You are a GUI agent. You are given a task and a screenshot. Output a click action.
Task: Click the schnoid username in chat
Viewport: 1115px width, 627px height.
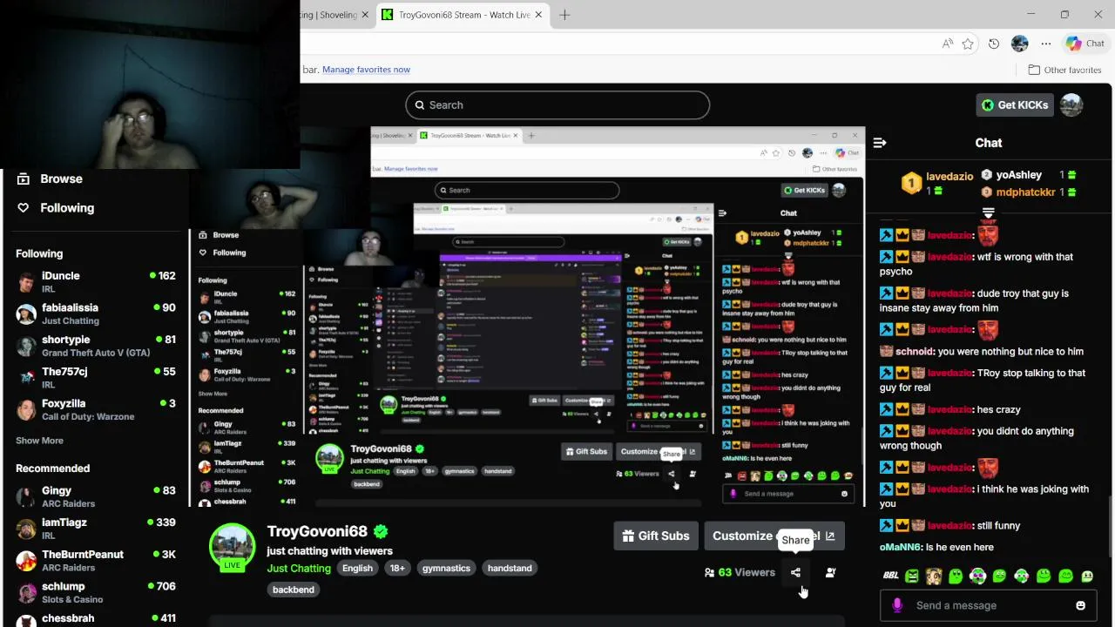pyautogui.click(x=916, y=351)
